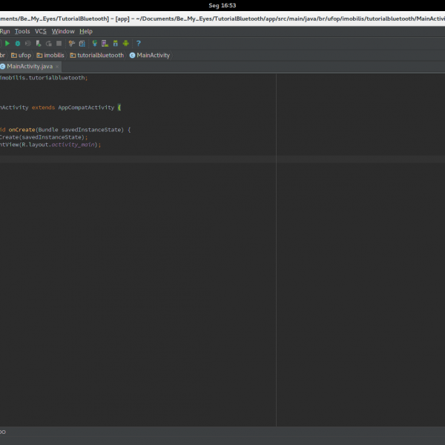Open the Help menu
The width and height of the screenshot is (445, 445).
pyautogui.click(x=86, y=31)
